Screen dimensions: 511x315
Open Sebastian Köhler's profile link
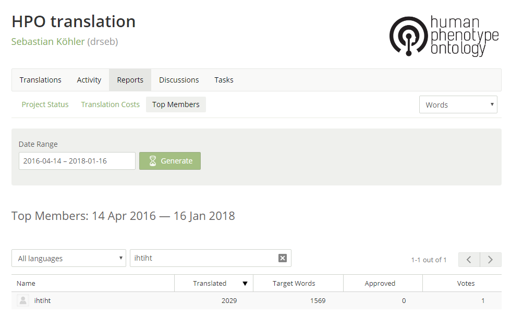pyautogui.click(x=48, y=42)
